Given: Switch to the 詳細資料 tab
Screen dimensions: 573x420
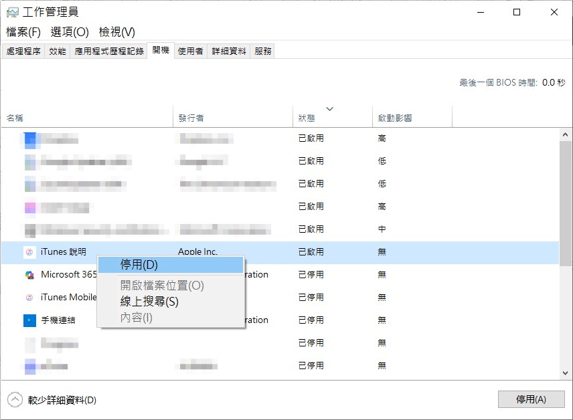Looking at the screenshot, I should point(229,51).
